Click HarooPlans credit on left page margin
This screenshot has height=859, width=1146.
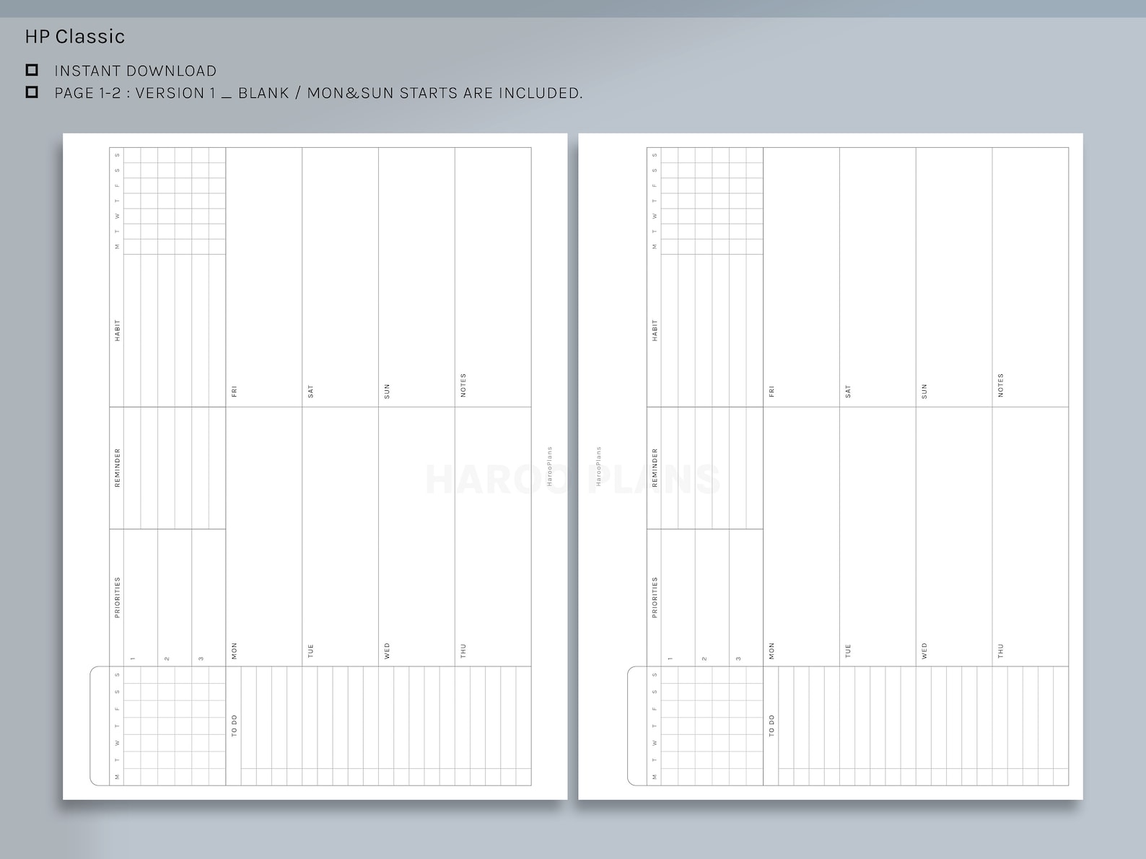(549, 466)
